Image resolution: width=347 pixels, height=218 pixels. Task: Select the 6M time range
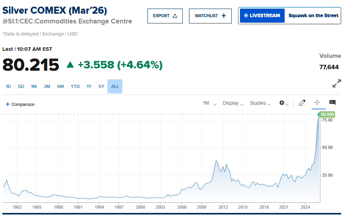click(60, 86)
